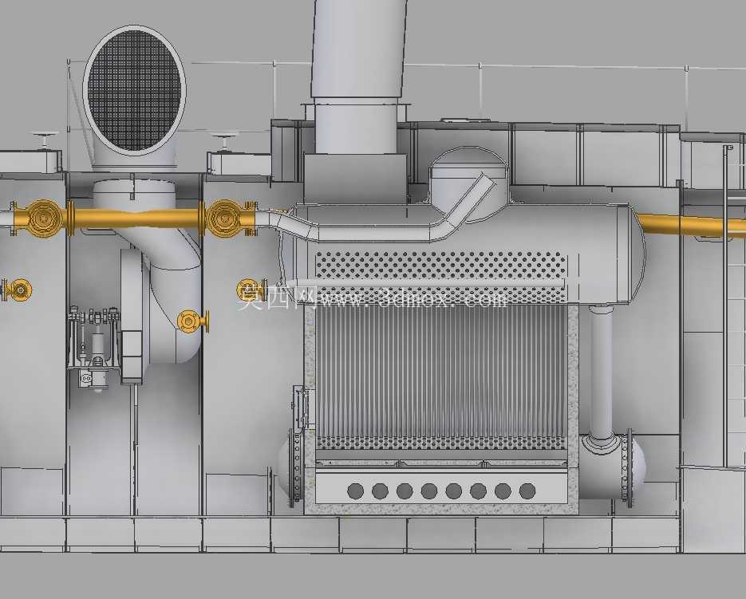This screenshot has width=746, height=599.
Task: Select the vertical downcomer pipe at boiler right
Action: [x=602, y=372]
